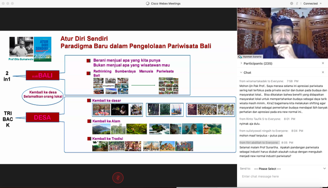
Task: Close the Chat panel
Action: (x=324, y=72)
